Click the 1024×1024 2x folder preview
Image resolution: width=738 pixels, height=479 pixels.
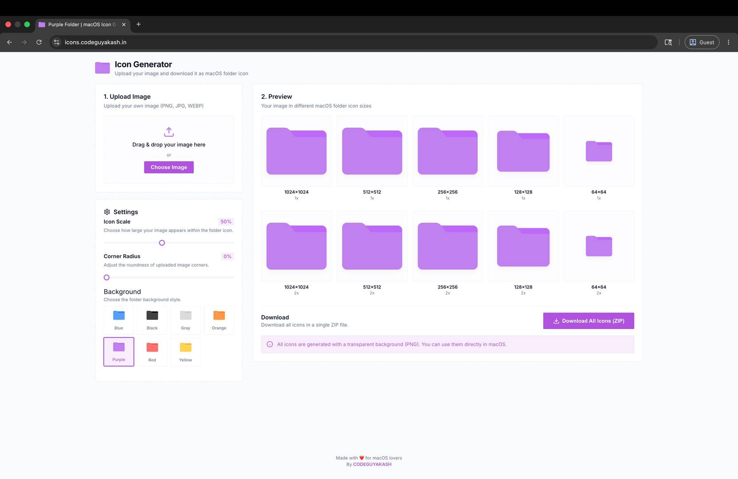point(296,246)
